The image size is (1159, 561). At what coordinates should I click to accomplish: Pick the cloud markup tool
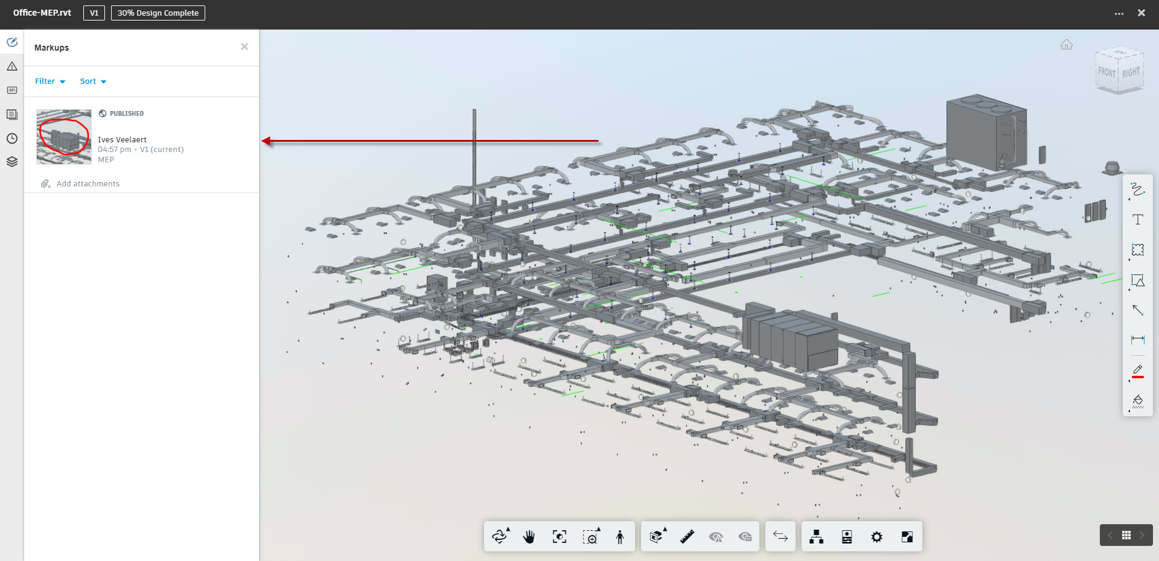click(1137, 250)
